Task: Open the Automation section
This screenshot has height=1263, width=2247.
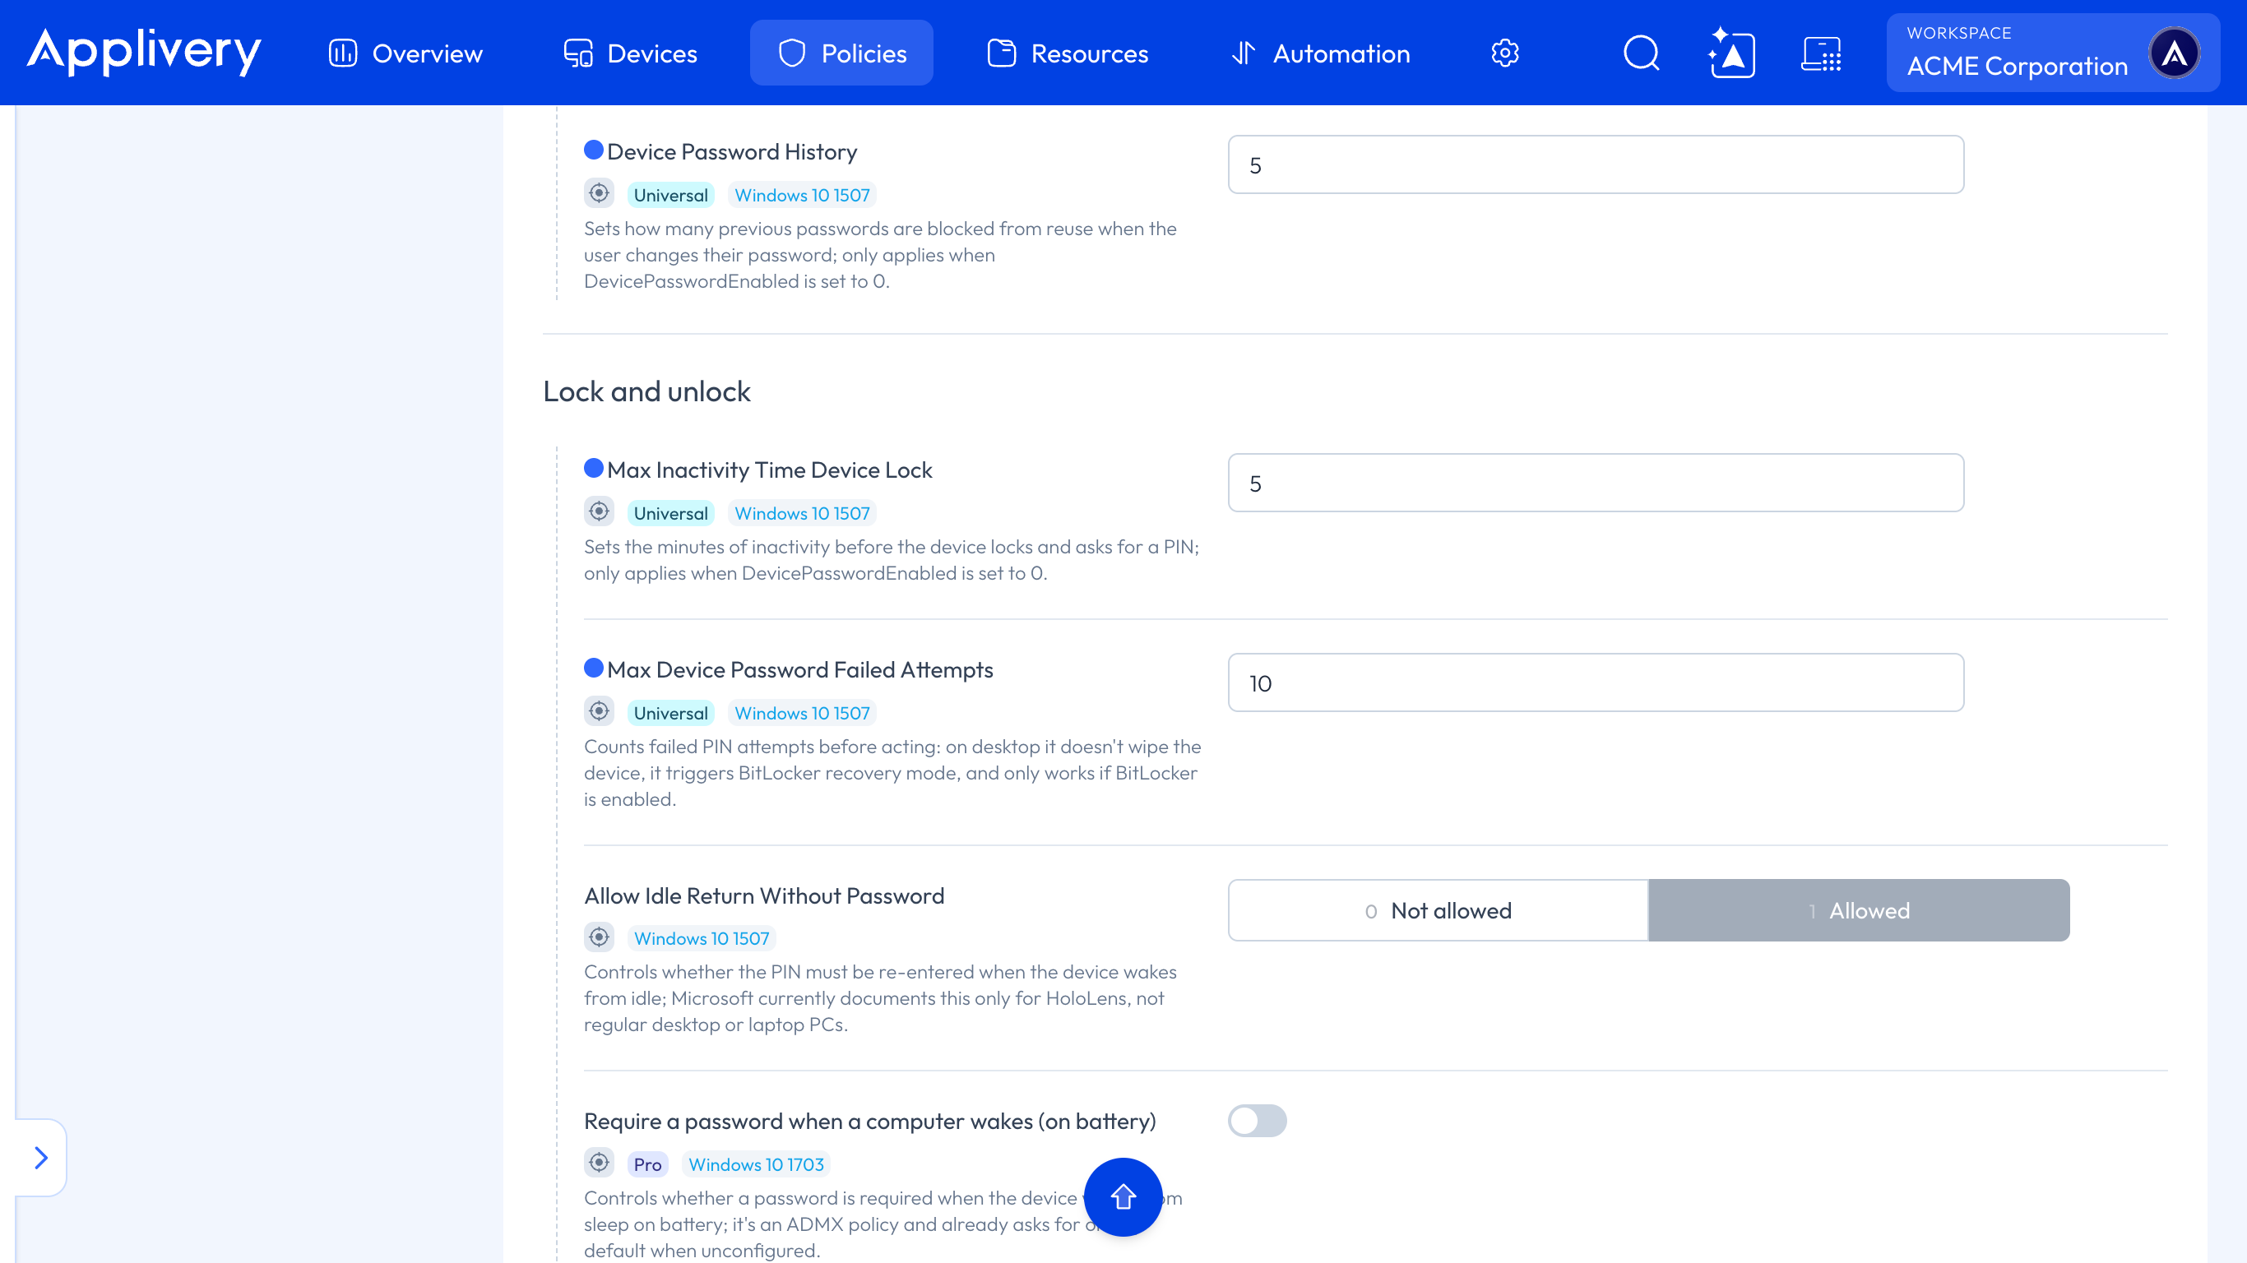Action: point(1321,53)
